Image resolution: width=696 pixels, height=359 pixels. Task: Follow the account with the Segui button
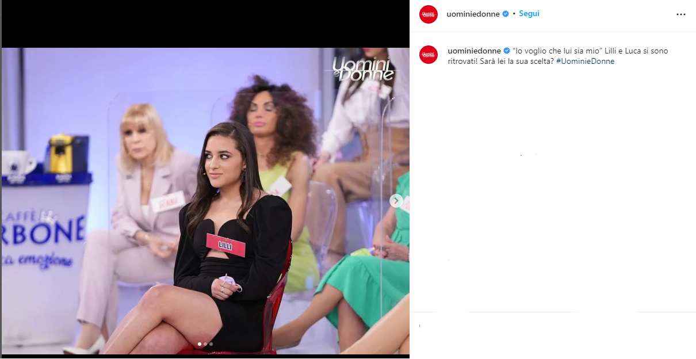tap(529, 14)
